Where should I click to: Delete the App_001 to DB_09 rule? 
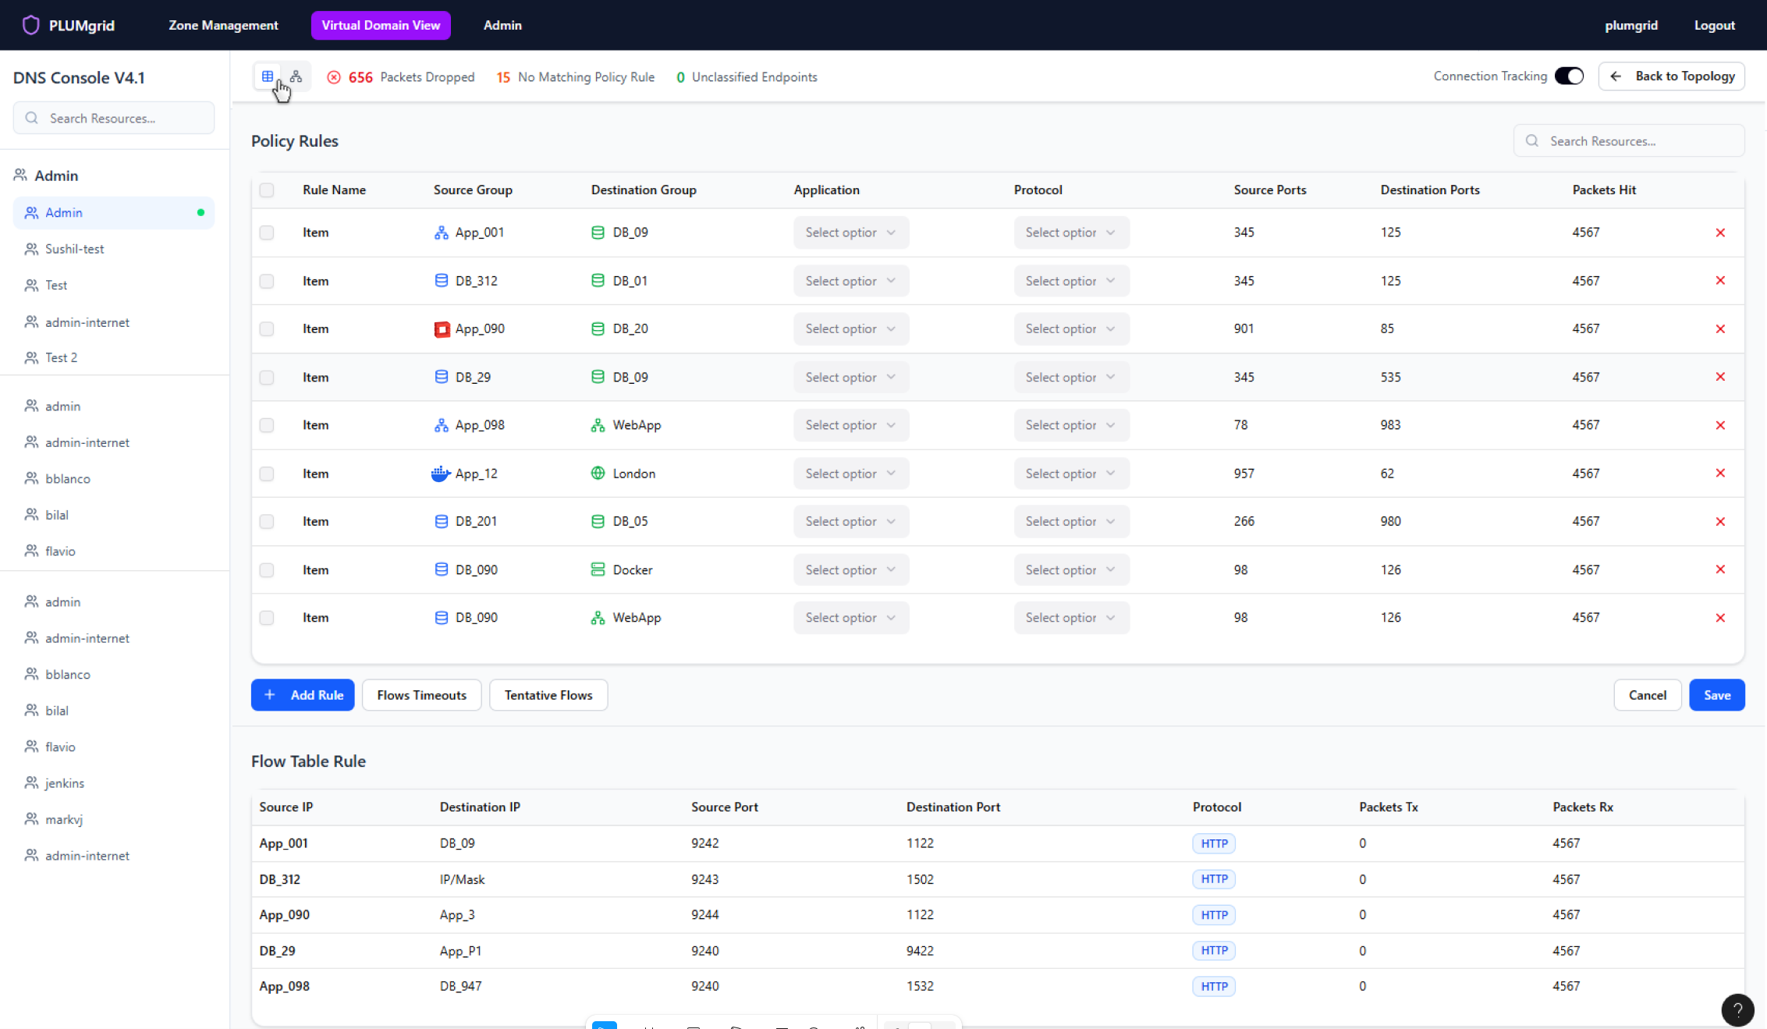click(1719, 232)
